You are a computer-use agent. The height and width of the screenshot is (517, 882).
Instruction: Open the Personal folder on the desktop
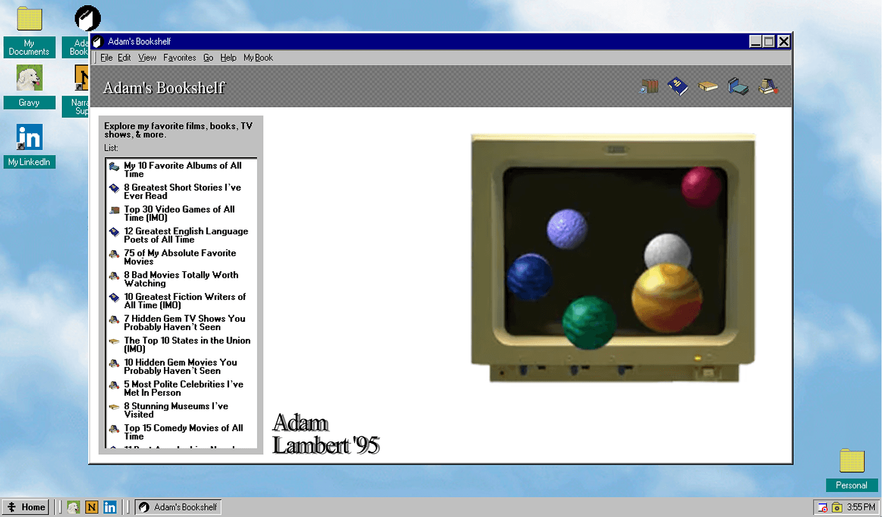point(852,470)
